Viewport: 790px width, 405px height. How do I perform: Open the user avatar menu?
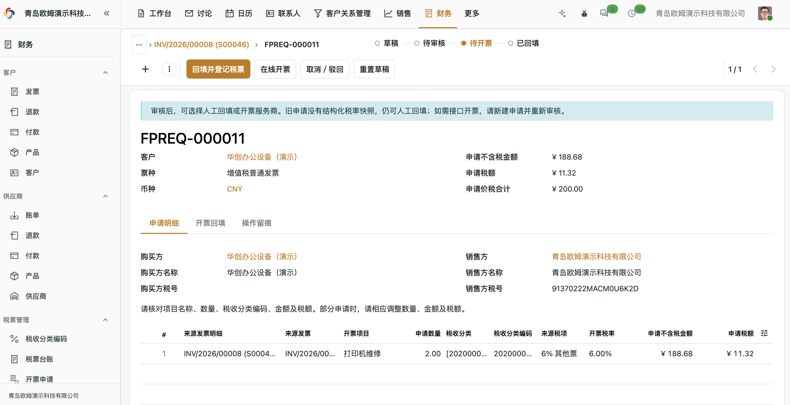point(764,14)
